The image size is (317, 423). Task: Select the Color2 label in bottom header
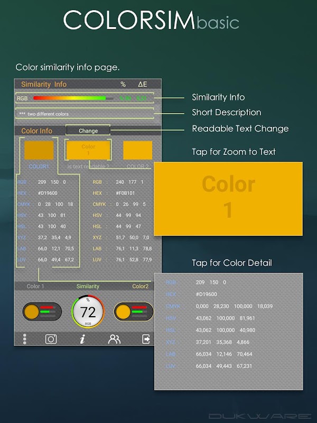(x=140, y=286)
